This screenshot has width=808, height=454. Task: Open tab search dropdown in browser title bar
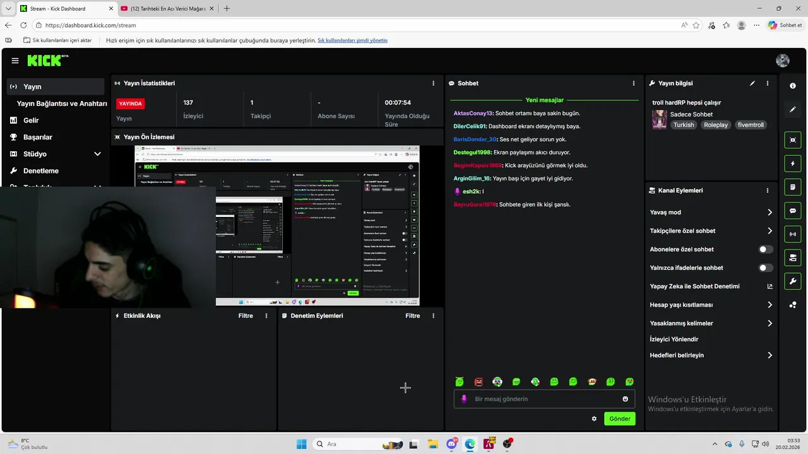8,8
